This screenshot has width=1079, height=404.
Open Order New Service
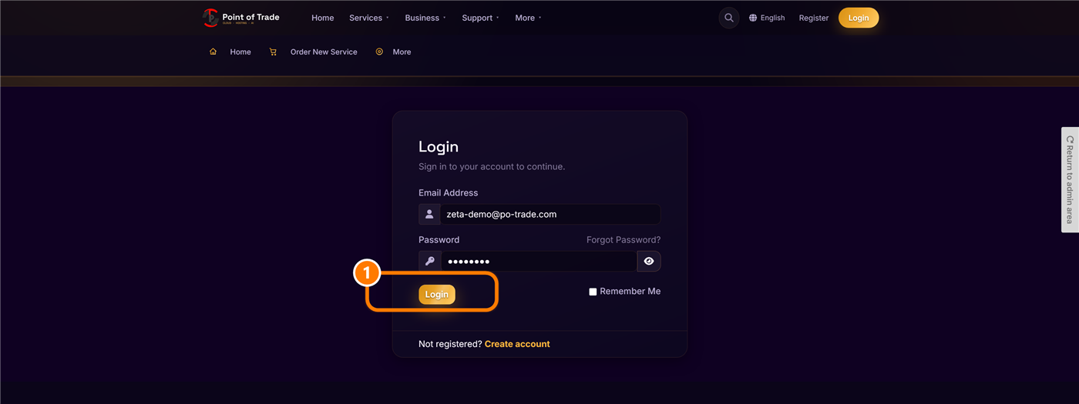coord(324,52)
